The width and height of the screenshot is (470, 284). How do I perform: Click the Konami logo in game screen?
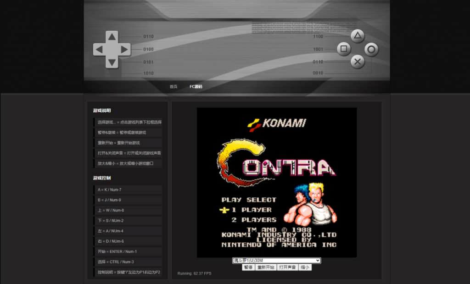coord(276,123)
